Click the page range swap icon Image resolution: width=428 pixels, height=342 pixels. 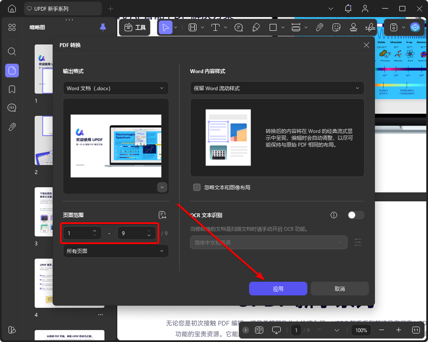(162, 215)
